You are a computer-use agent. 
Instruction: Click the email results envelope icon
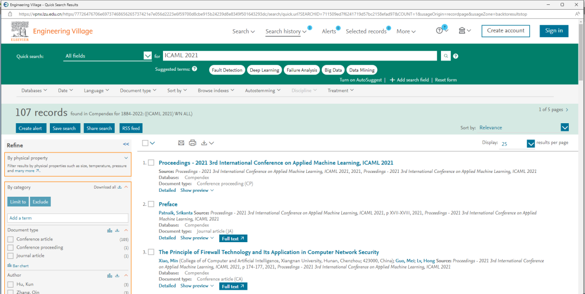[x=181, y=143]
